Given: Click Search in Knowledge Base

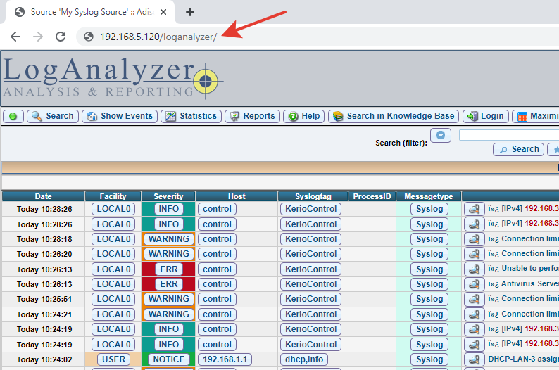Looking at the screenshot, I should coord(394,117).
